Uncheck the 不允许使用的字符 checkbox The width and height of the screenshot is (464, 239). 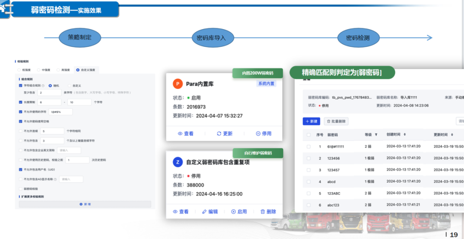point(21,112)
